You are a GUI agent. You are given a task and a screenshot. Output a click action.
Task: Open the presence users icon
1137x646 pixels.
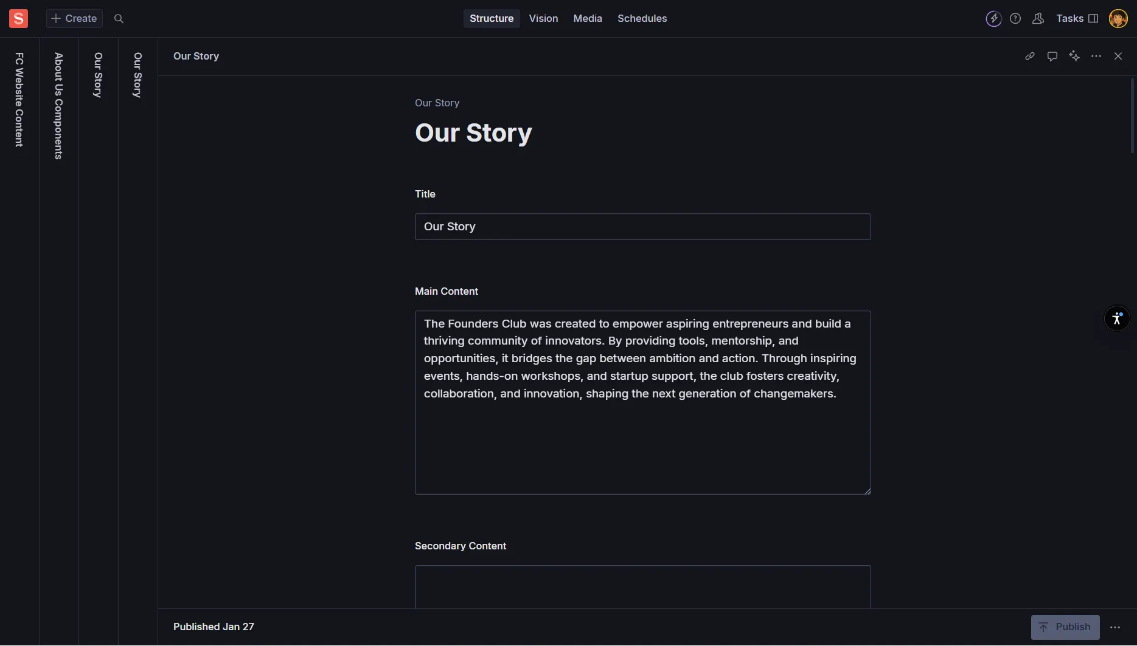(x=1038, y=19)
